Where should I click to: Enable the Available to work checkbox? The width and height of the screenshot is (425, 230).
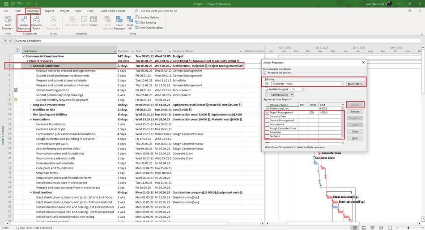(x=266, y=89)
